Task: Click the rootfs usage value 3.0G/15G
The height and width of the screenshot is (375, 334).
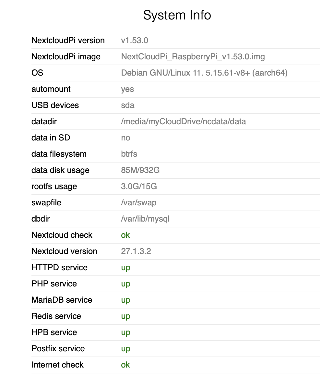Action: click(139, 186)
